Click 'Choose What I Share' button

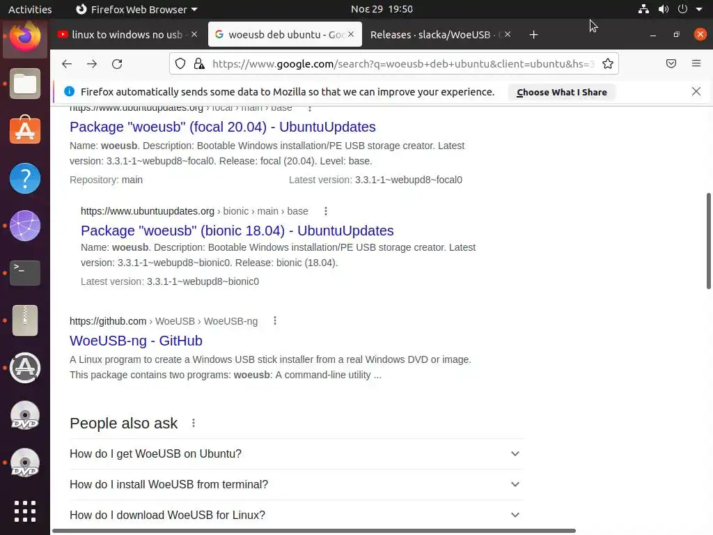(562, 92)
